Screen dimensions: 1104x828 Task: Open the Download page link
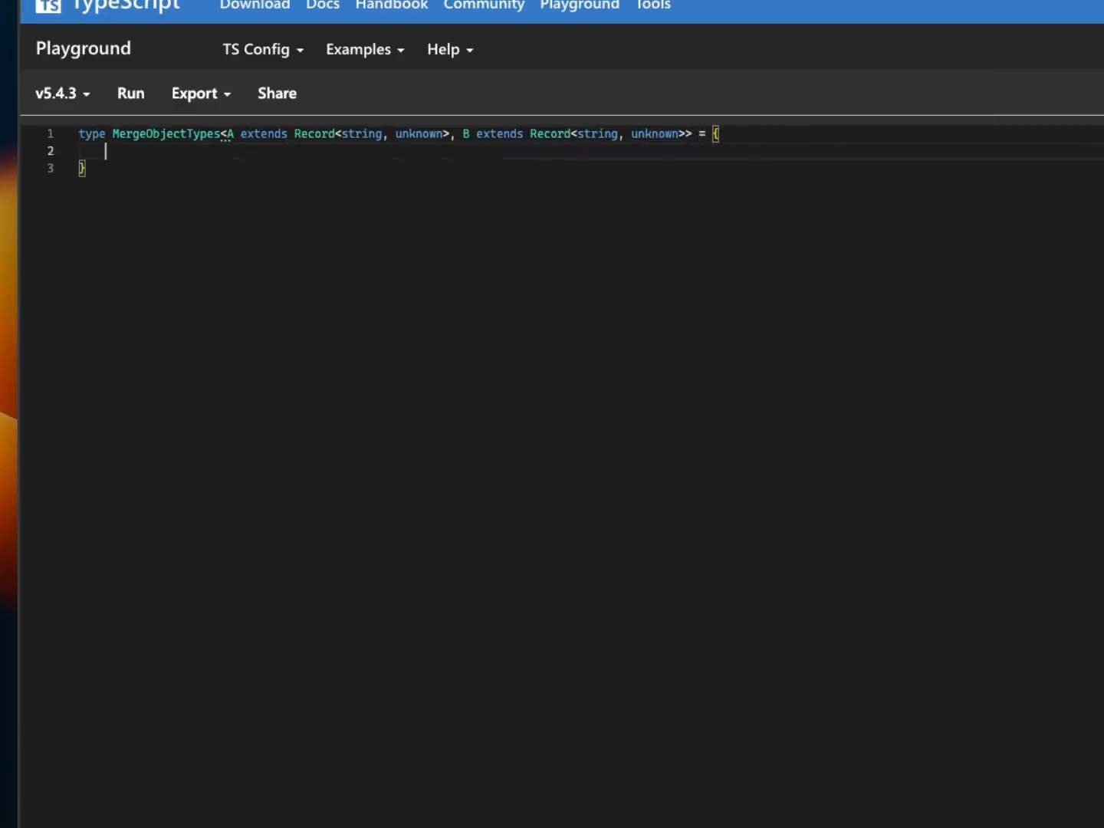point(255,5)
